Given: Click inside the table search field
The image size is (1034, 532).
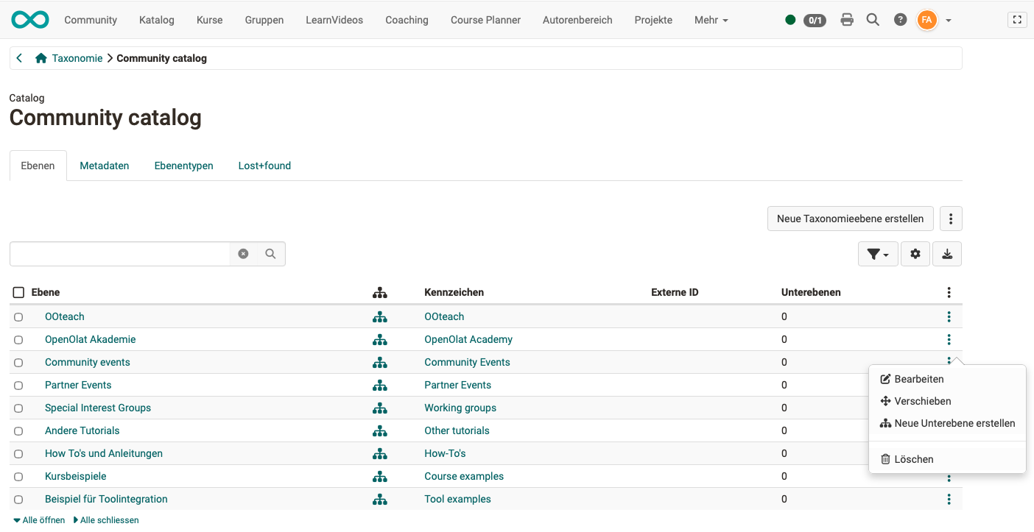Looking at the screenshot, I should coord(118,253).
